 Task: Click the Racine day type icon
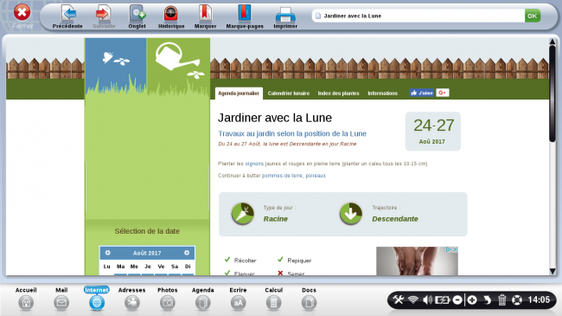pyautogui.click(x=242, y=214)
